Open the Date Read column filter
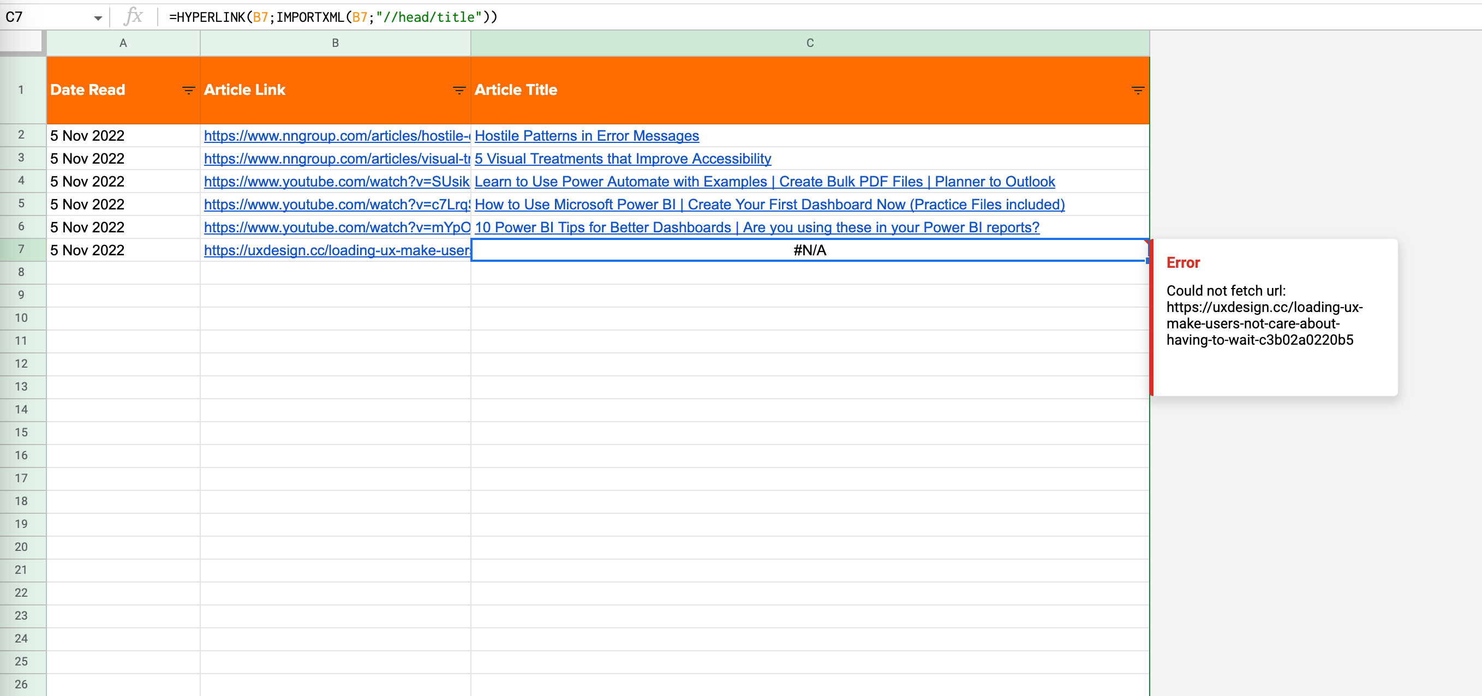 188,91
